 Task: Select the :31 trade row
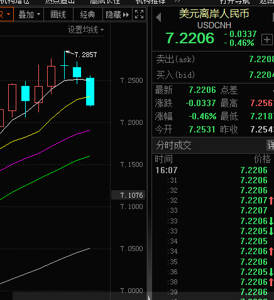point(213,180)
